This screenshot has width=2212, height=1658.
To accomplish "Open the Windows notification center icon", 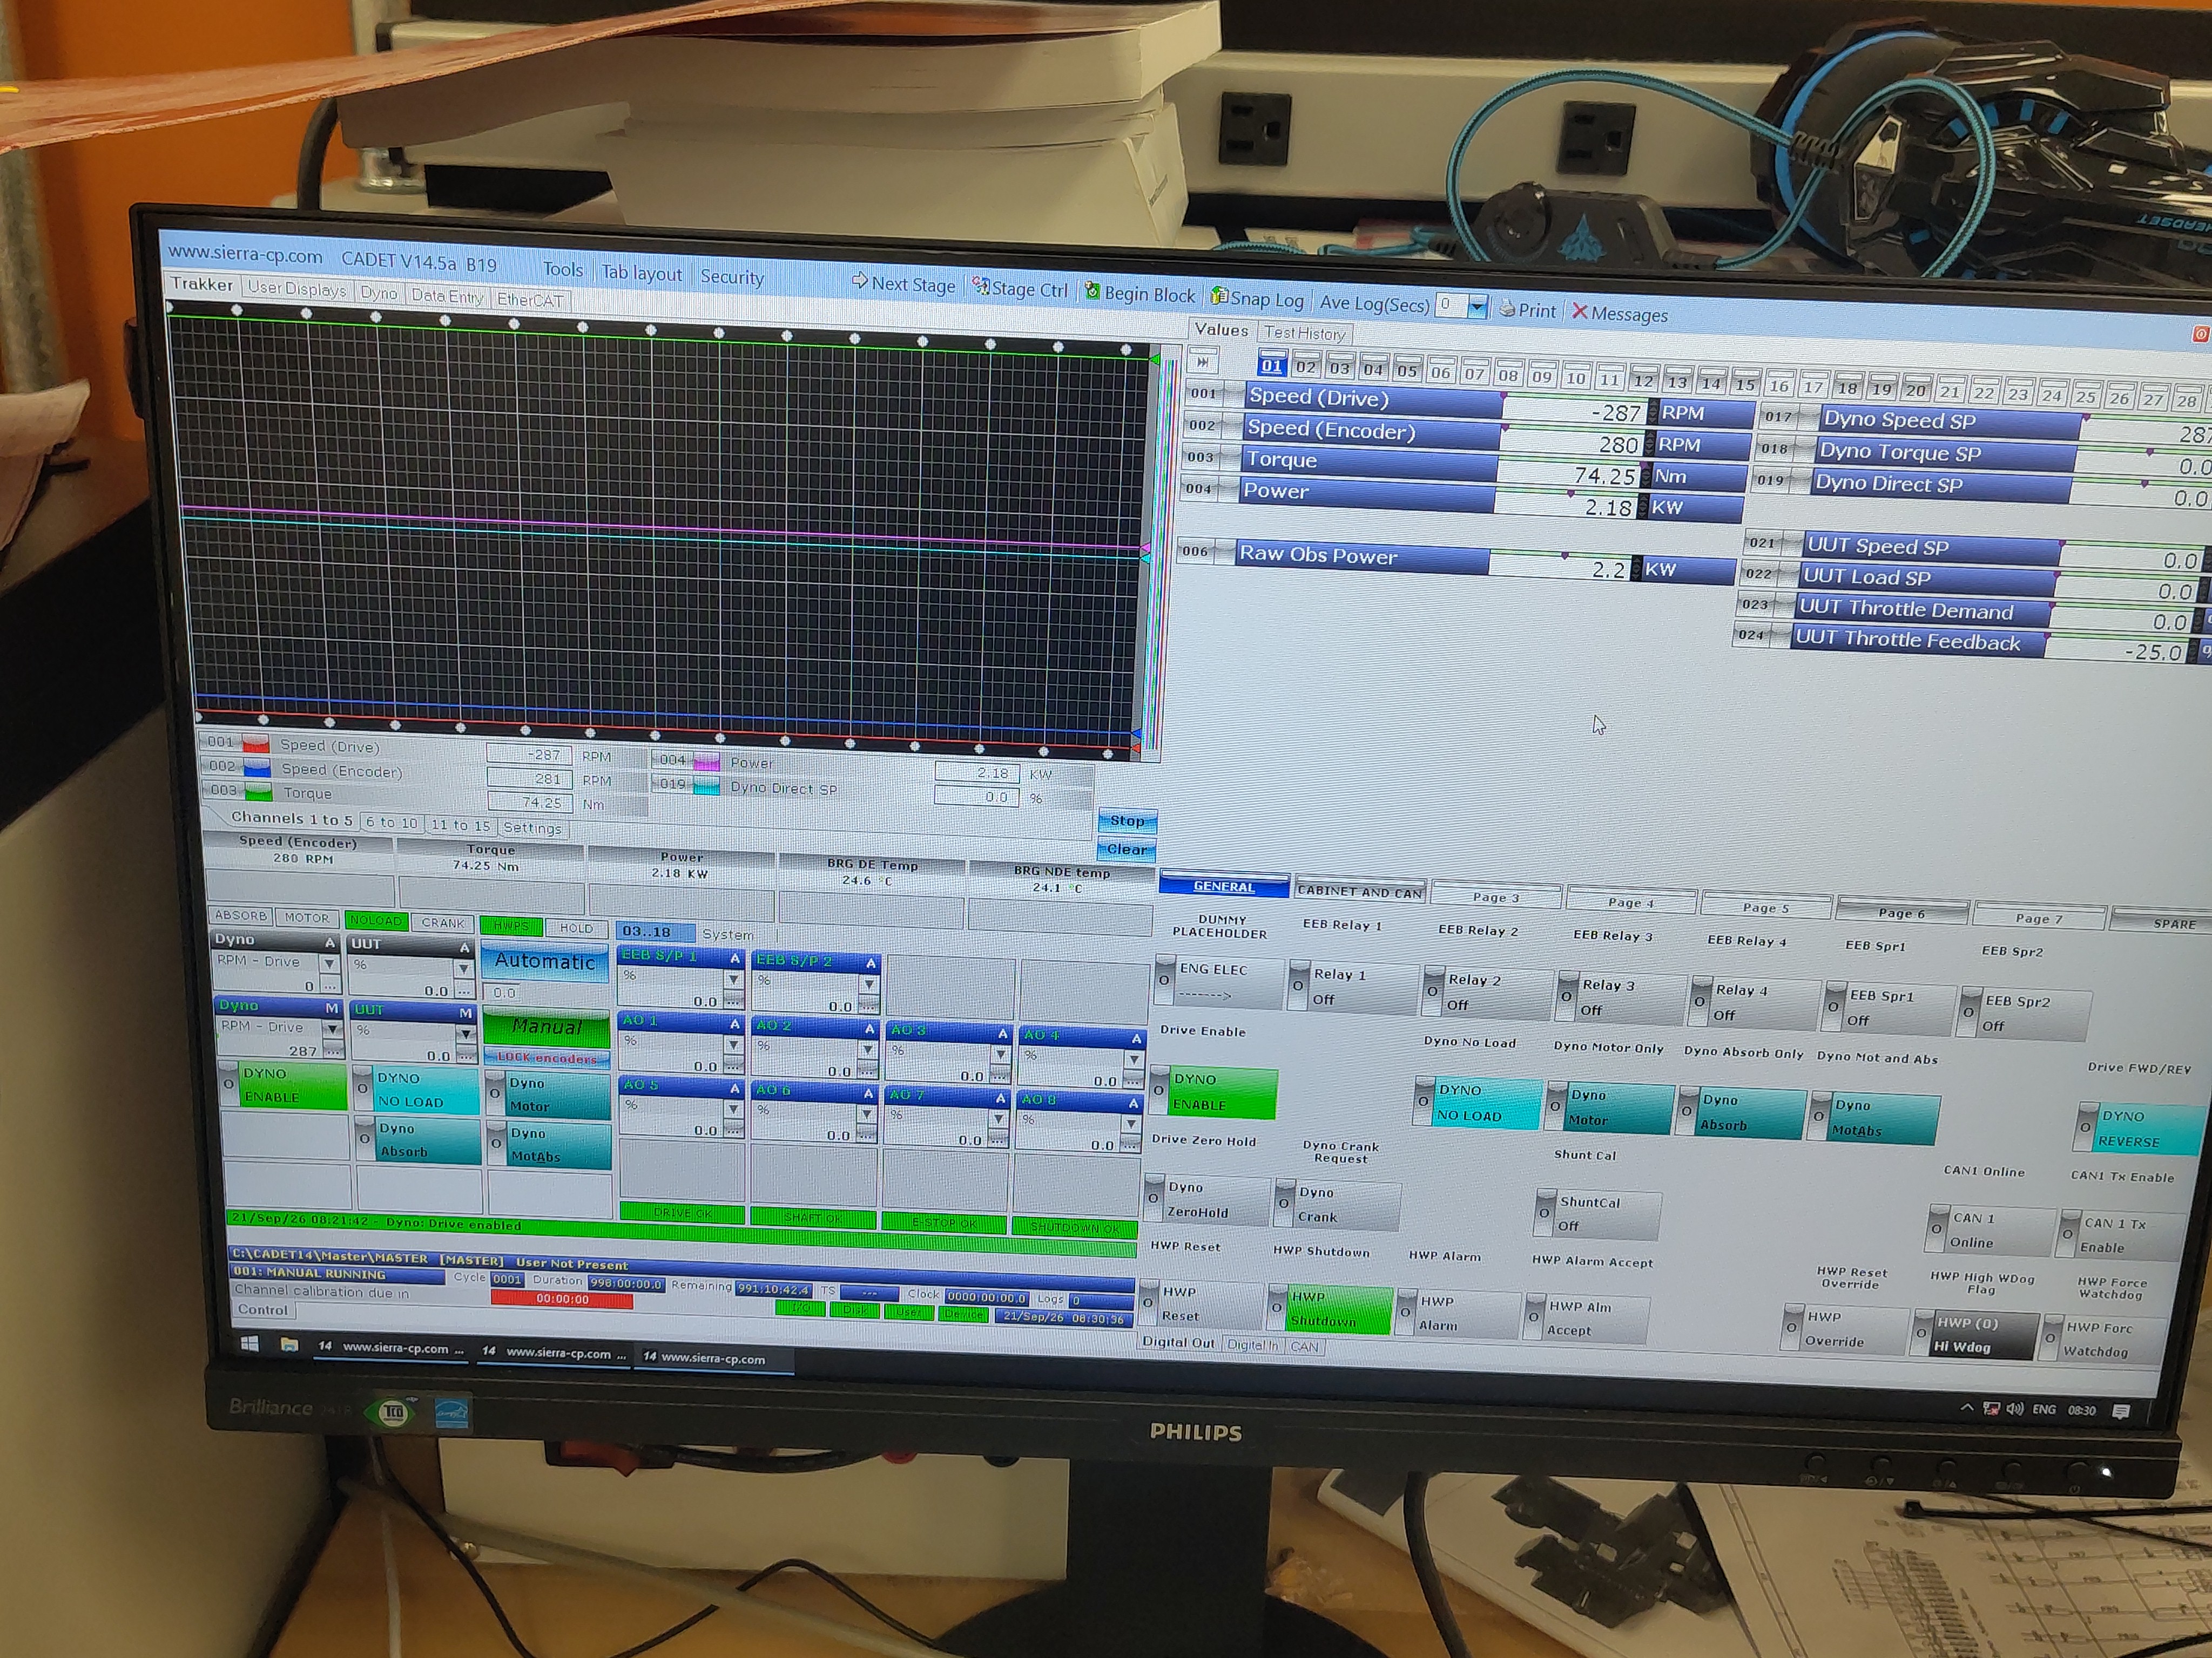I will (x=2121, y=1411).
